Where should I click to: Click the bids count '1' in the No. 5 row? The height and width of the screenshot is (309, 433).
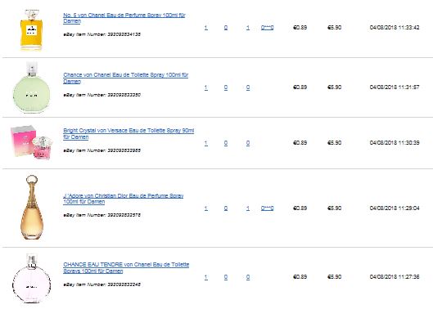[248, 28]
